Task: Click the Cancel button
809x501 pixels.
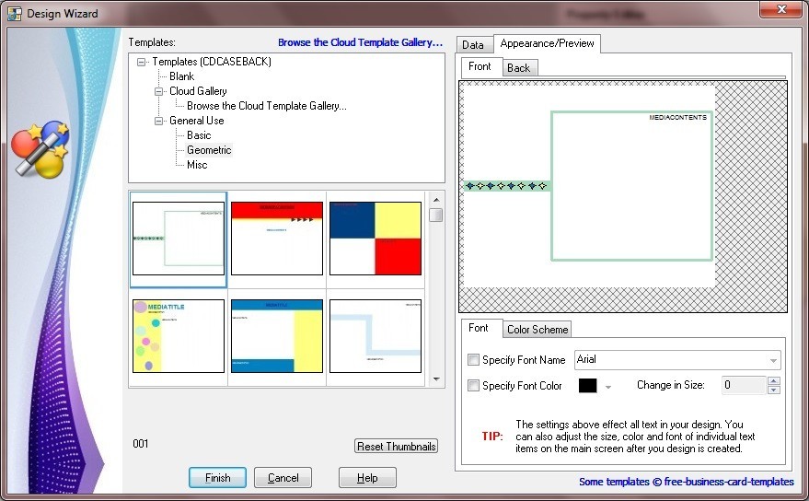Action: (283, 478)
